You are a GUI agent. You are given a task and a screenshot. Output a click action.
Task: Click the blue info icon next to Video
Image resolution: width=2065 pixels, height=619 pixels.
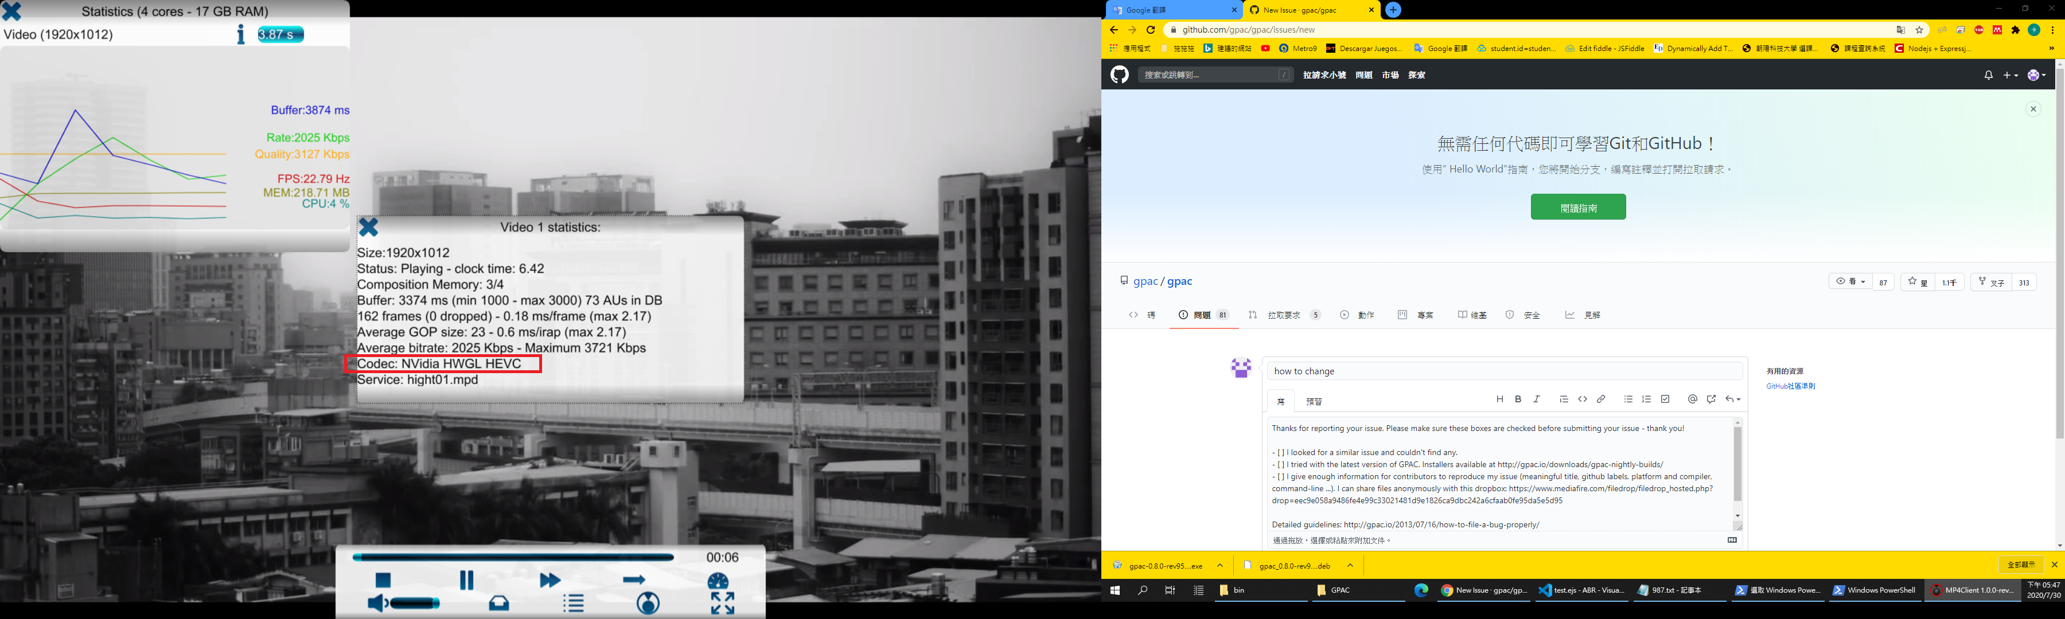click(240, 34)
